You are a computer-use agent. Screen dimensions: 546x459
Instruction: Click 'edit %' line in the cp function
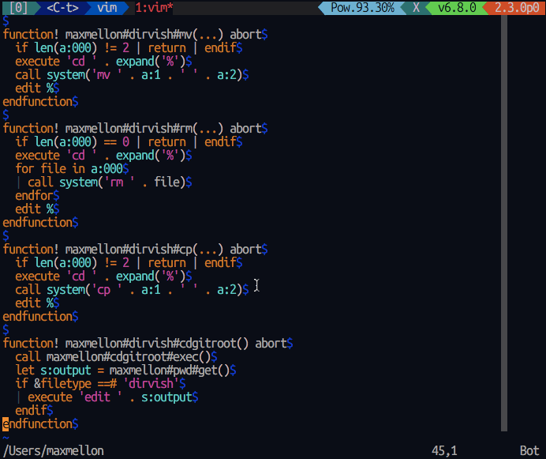37,303
